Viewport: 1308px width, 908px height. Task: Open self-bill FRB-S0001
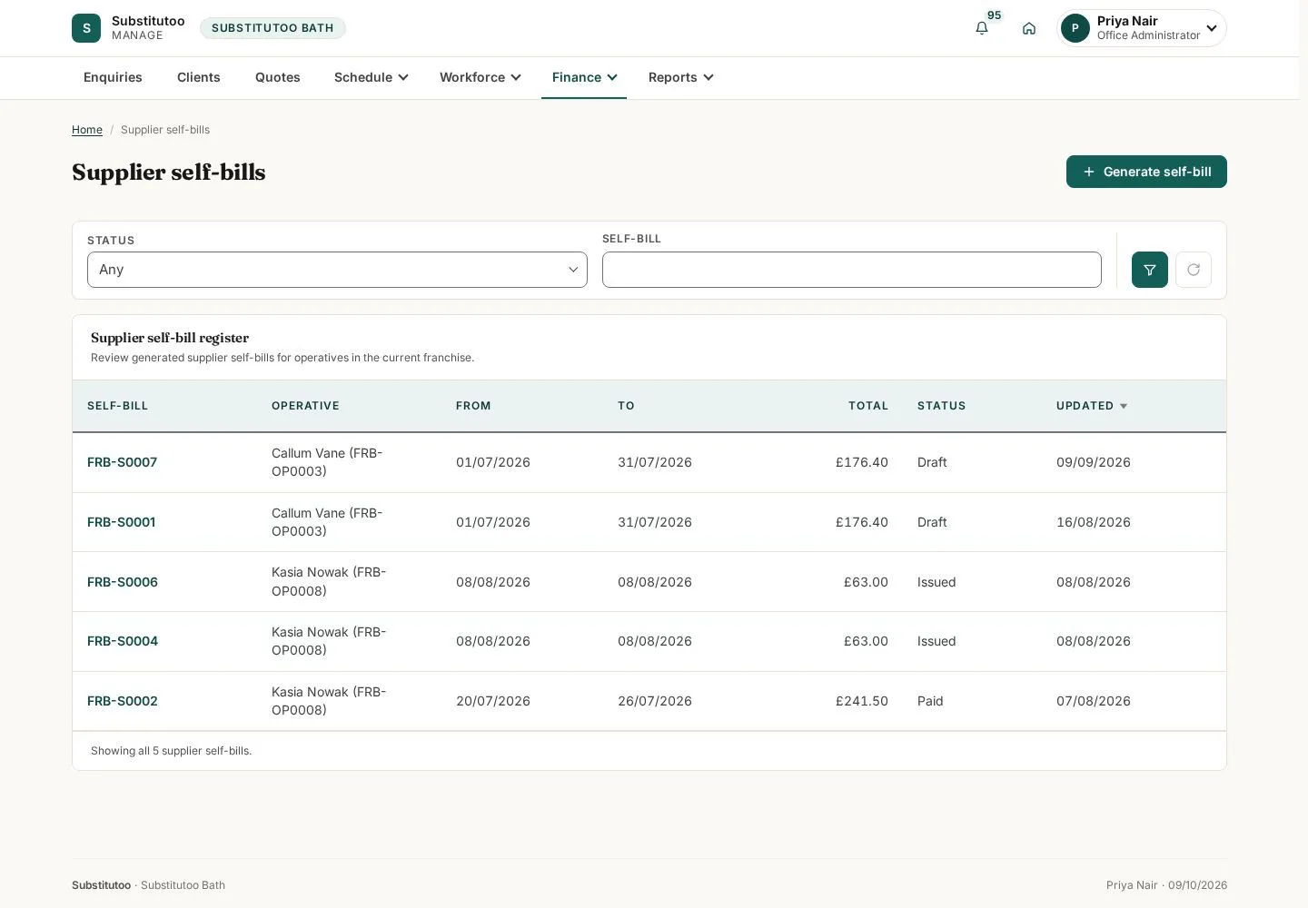click(x=121, y=522)
